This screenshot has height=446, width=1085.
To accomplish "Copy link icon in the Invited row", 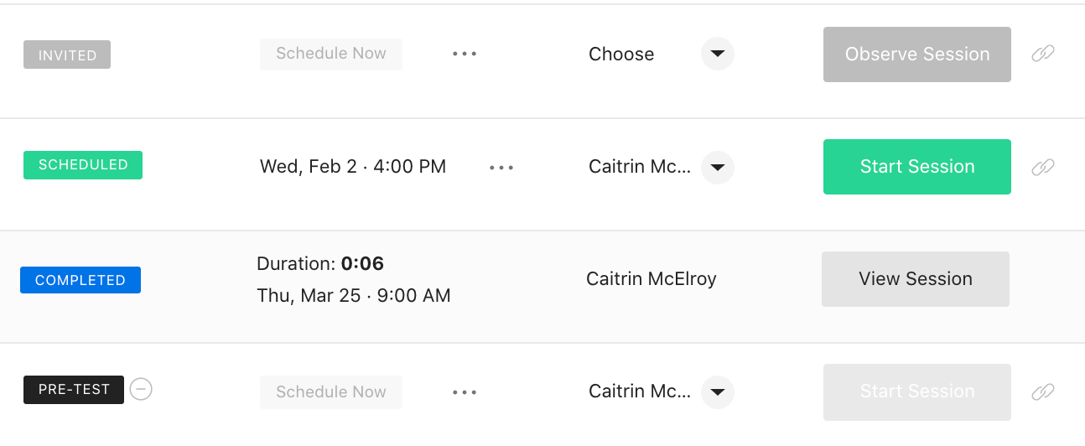I will click(x=1042, y=54).
